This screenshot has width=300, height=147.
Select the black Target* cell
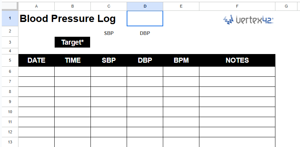(x=72, y=42)
